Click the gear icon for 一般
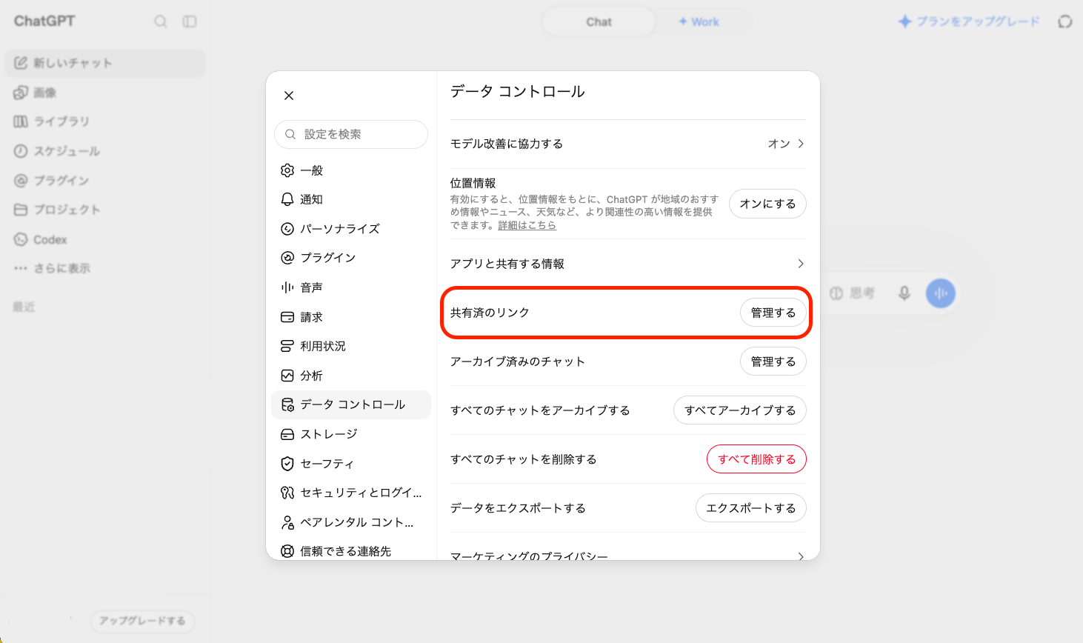1083x643 pixels. point(287,170)
